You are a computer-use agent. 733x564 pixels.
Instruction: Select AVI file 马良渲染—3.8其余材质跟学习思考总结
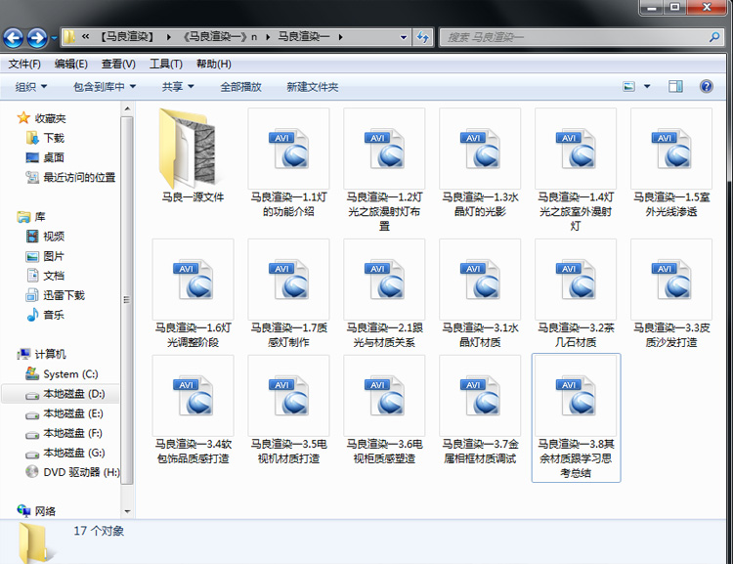576,417
